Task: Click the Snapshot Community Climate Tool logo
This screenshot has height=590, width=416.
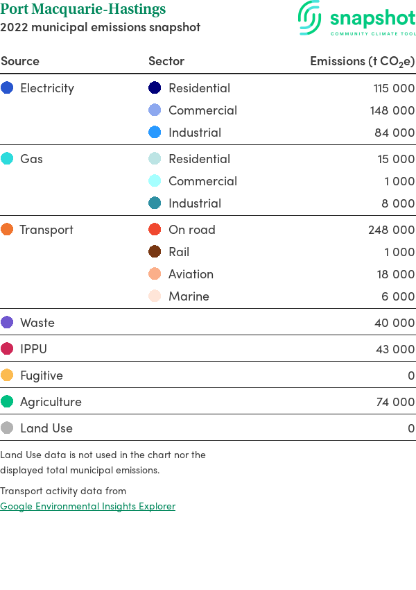Action: pos(356,19)
